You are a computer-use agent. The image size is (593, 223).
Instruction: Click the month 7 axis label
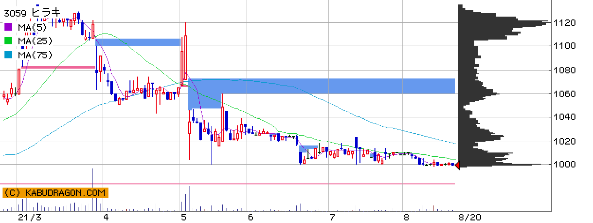click(332, 217)
